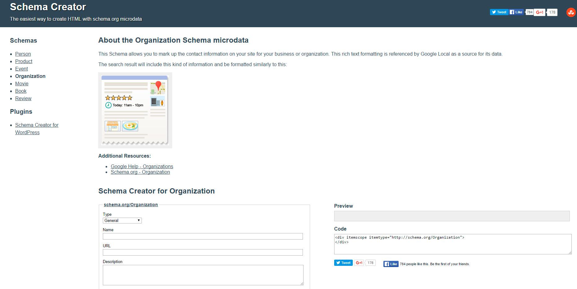Click '784 people like this' text
The image size is (577, 289).
[414, 264]
